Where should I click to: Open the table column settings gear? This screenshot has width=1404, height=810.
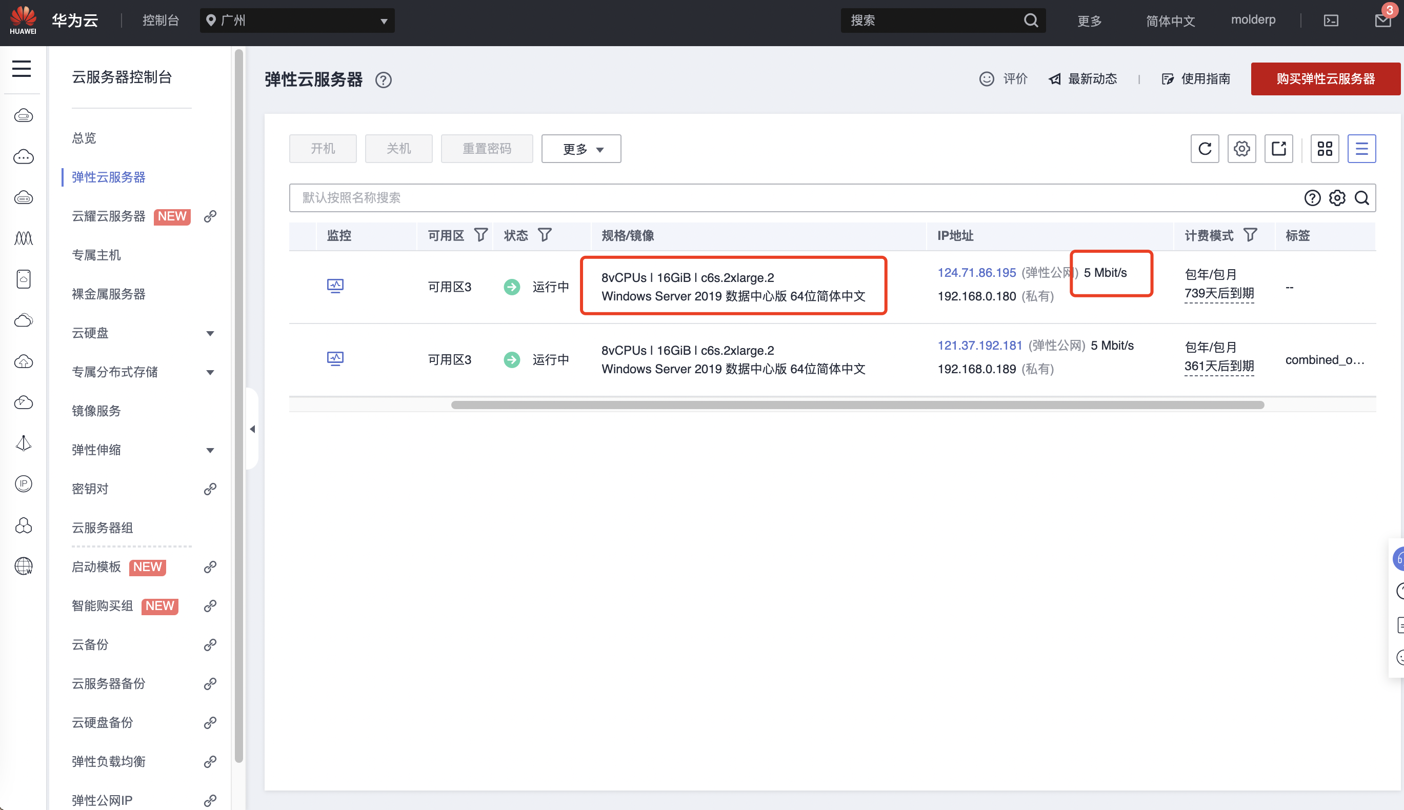tap(1241, 149)
